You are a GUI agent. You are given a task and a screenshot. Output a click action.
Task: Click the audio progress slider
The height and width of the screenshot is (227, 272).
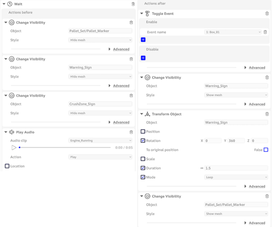pyautogui.click(x=65, y=148)
